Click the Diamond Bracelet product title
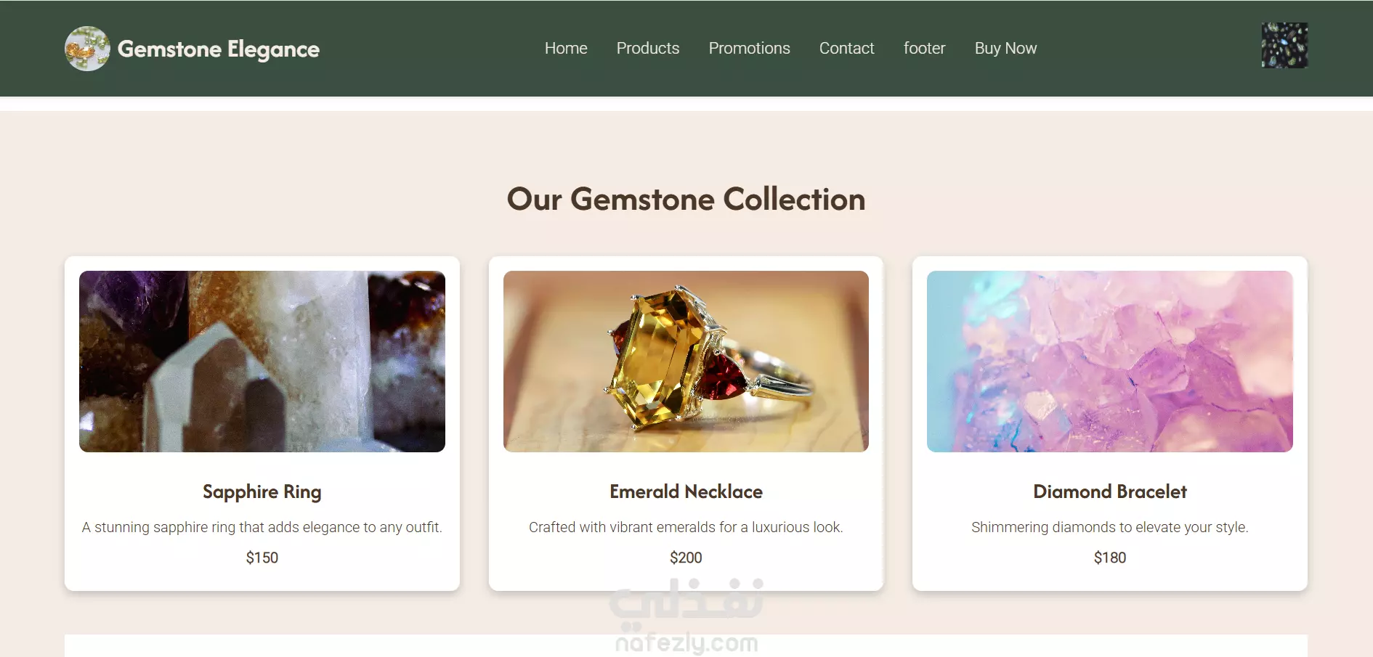This screenshot has height=657, width=1373. tap(1110, 491)
